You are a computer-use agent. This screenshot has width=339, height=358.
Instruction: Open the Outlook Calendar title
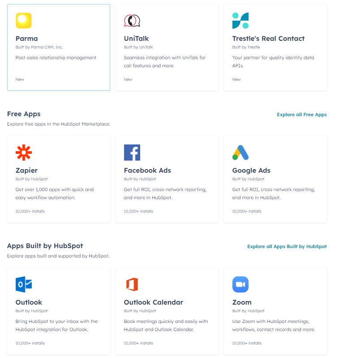[x=154, y=302]
